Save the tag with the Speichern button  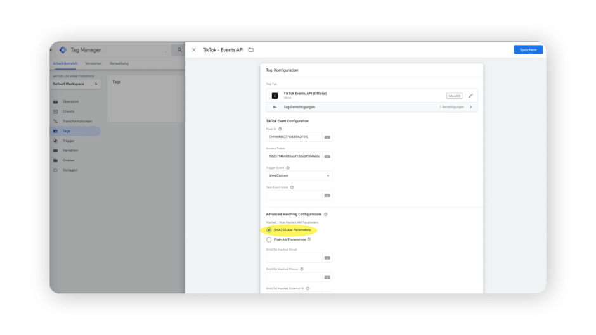528,50
